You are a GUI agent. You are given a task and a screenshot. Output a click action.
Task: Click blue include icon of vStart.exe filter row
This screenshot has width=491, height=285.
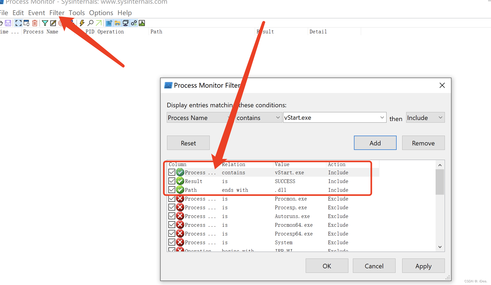pos(180,172)
